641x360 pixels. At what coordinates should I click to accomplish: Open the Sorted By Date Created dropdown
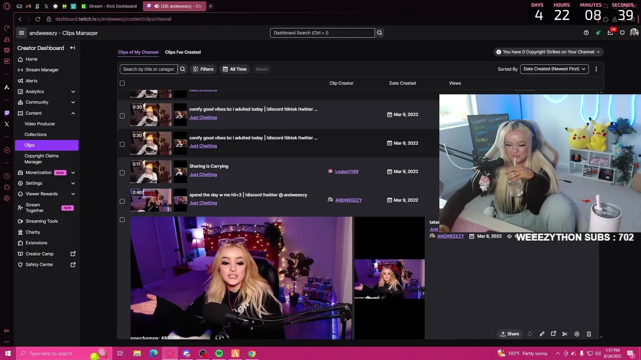[554, 69]
